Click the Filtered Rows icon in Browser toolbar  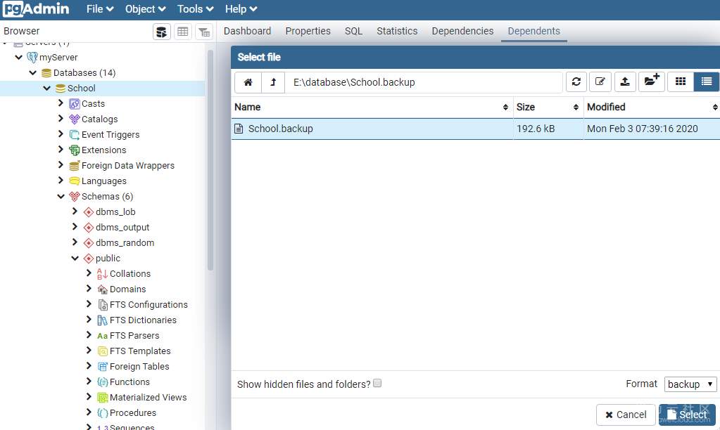[204, 32]
